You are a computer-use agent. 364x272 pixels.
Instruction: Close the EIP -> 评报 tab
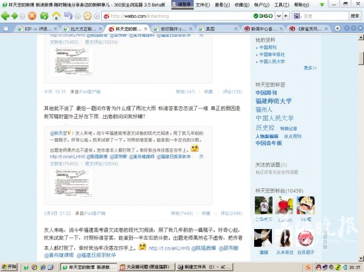(55, 28)
